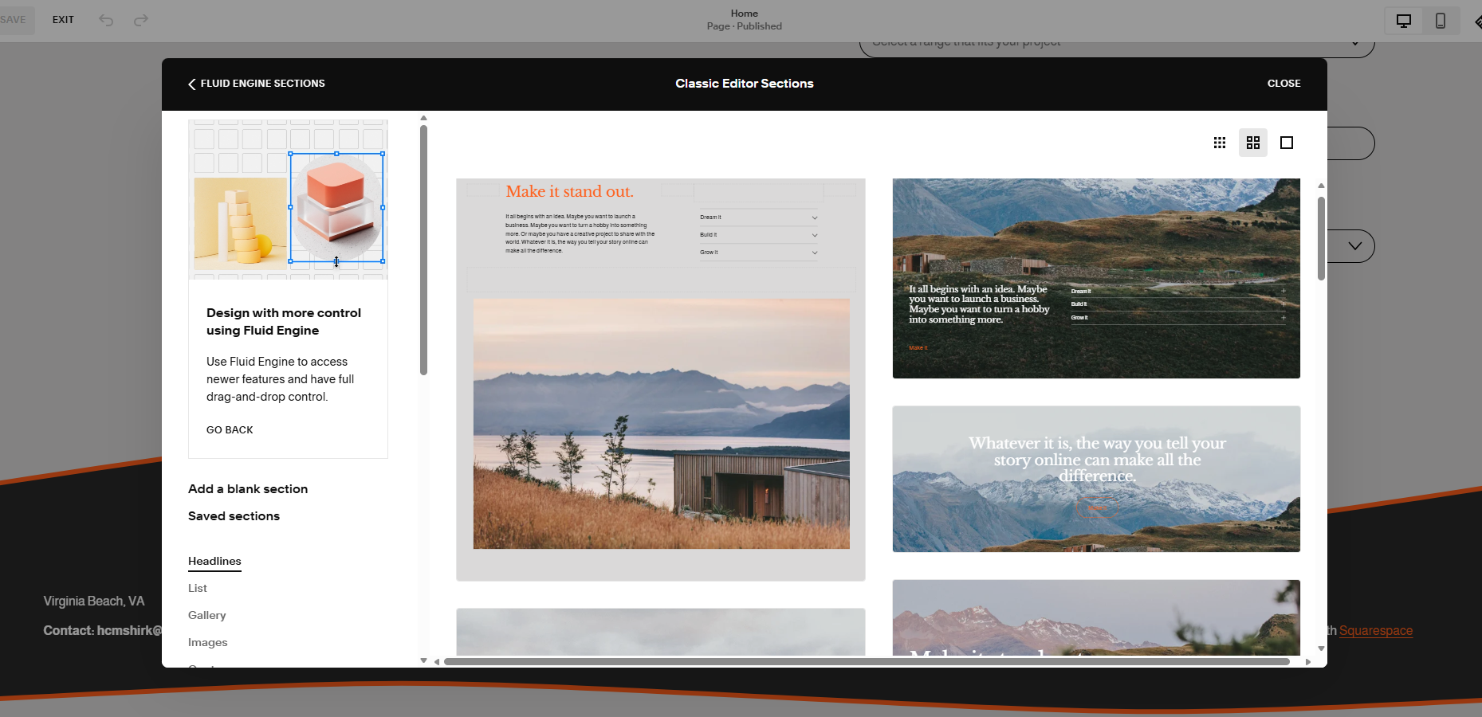Click the layouts vertical scrollbar thumb
The image size is (1482, 717).
[x=1321, y=239]
